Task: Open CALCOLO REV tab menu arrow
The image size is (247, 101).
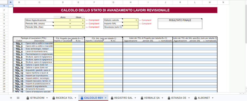Action: (105, 98)
